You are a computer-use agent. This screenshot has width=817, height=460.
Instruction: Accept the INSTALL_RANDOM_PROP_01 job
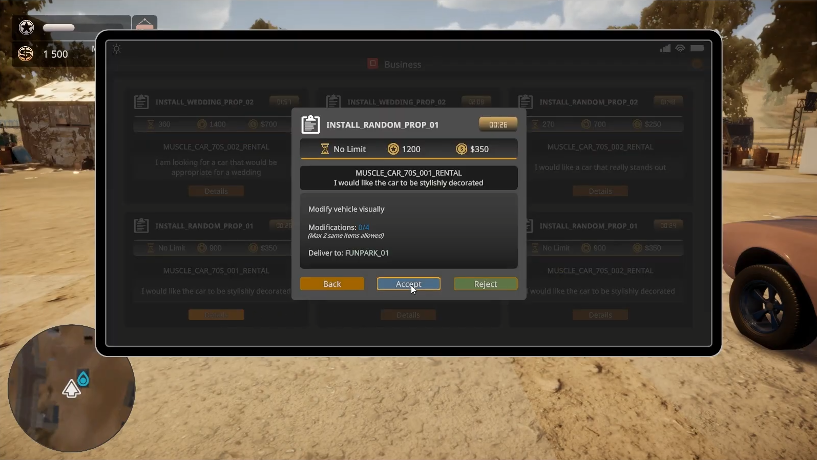(408, 284)
